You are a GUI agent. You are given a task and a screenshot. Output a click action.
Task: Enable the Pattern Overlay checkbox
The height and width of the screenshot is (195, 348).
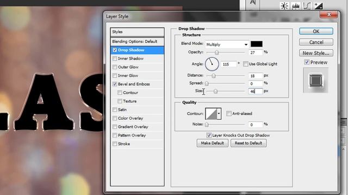click(x=115, y=135)
